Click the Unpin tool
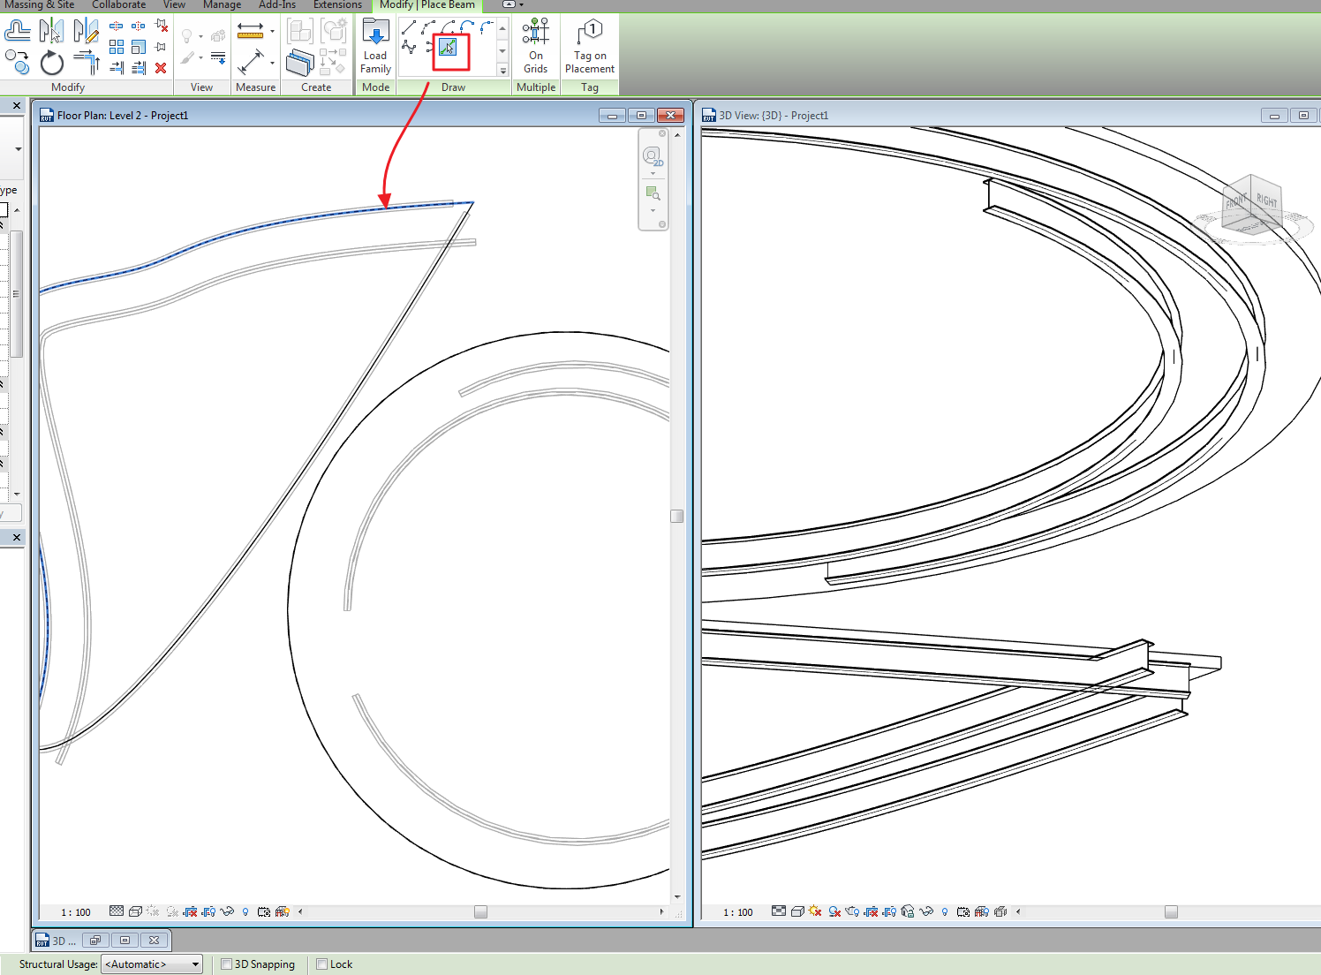The width and height of the screenshot is (1321, 975). pos(161,26)
